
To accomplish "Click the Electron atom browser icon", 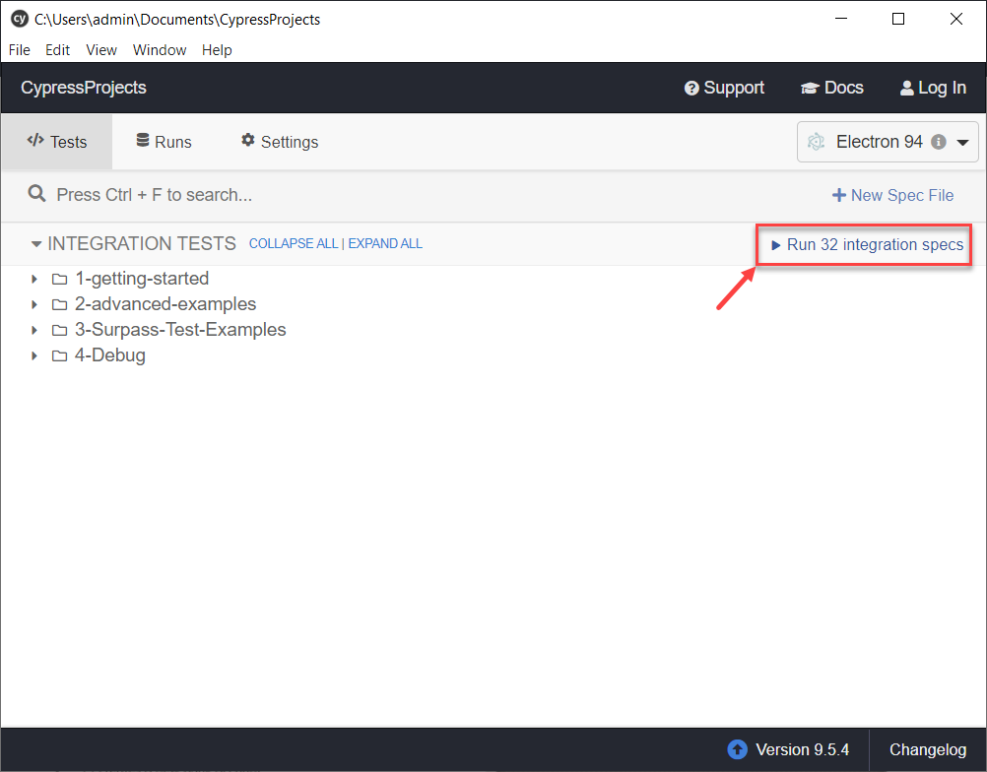I will pyautogui.click(x=816, y=142).
